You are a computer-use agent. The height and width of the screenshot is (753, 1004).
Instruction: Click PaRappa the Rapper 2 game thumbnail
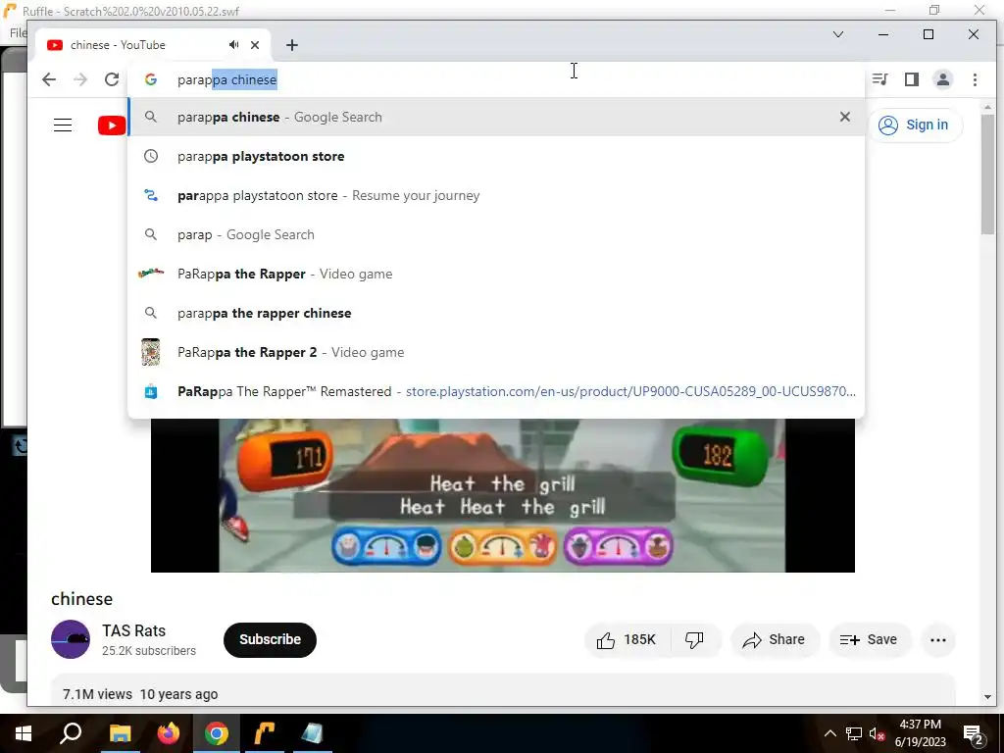150,352
